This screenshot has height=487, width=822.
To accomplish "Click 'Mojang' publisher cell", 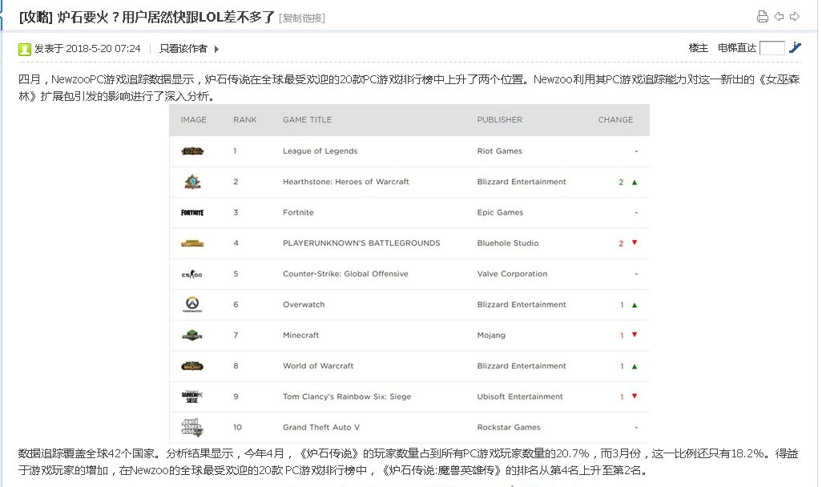I will [x=491, y=336].
